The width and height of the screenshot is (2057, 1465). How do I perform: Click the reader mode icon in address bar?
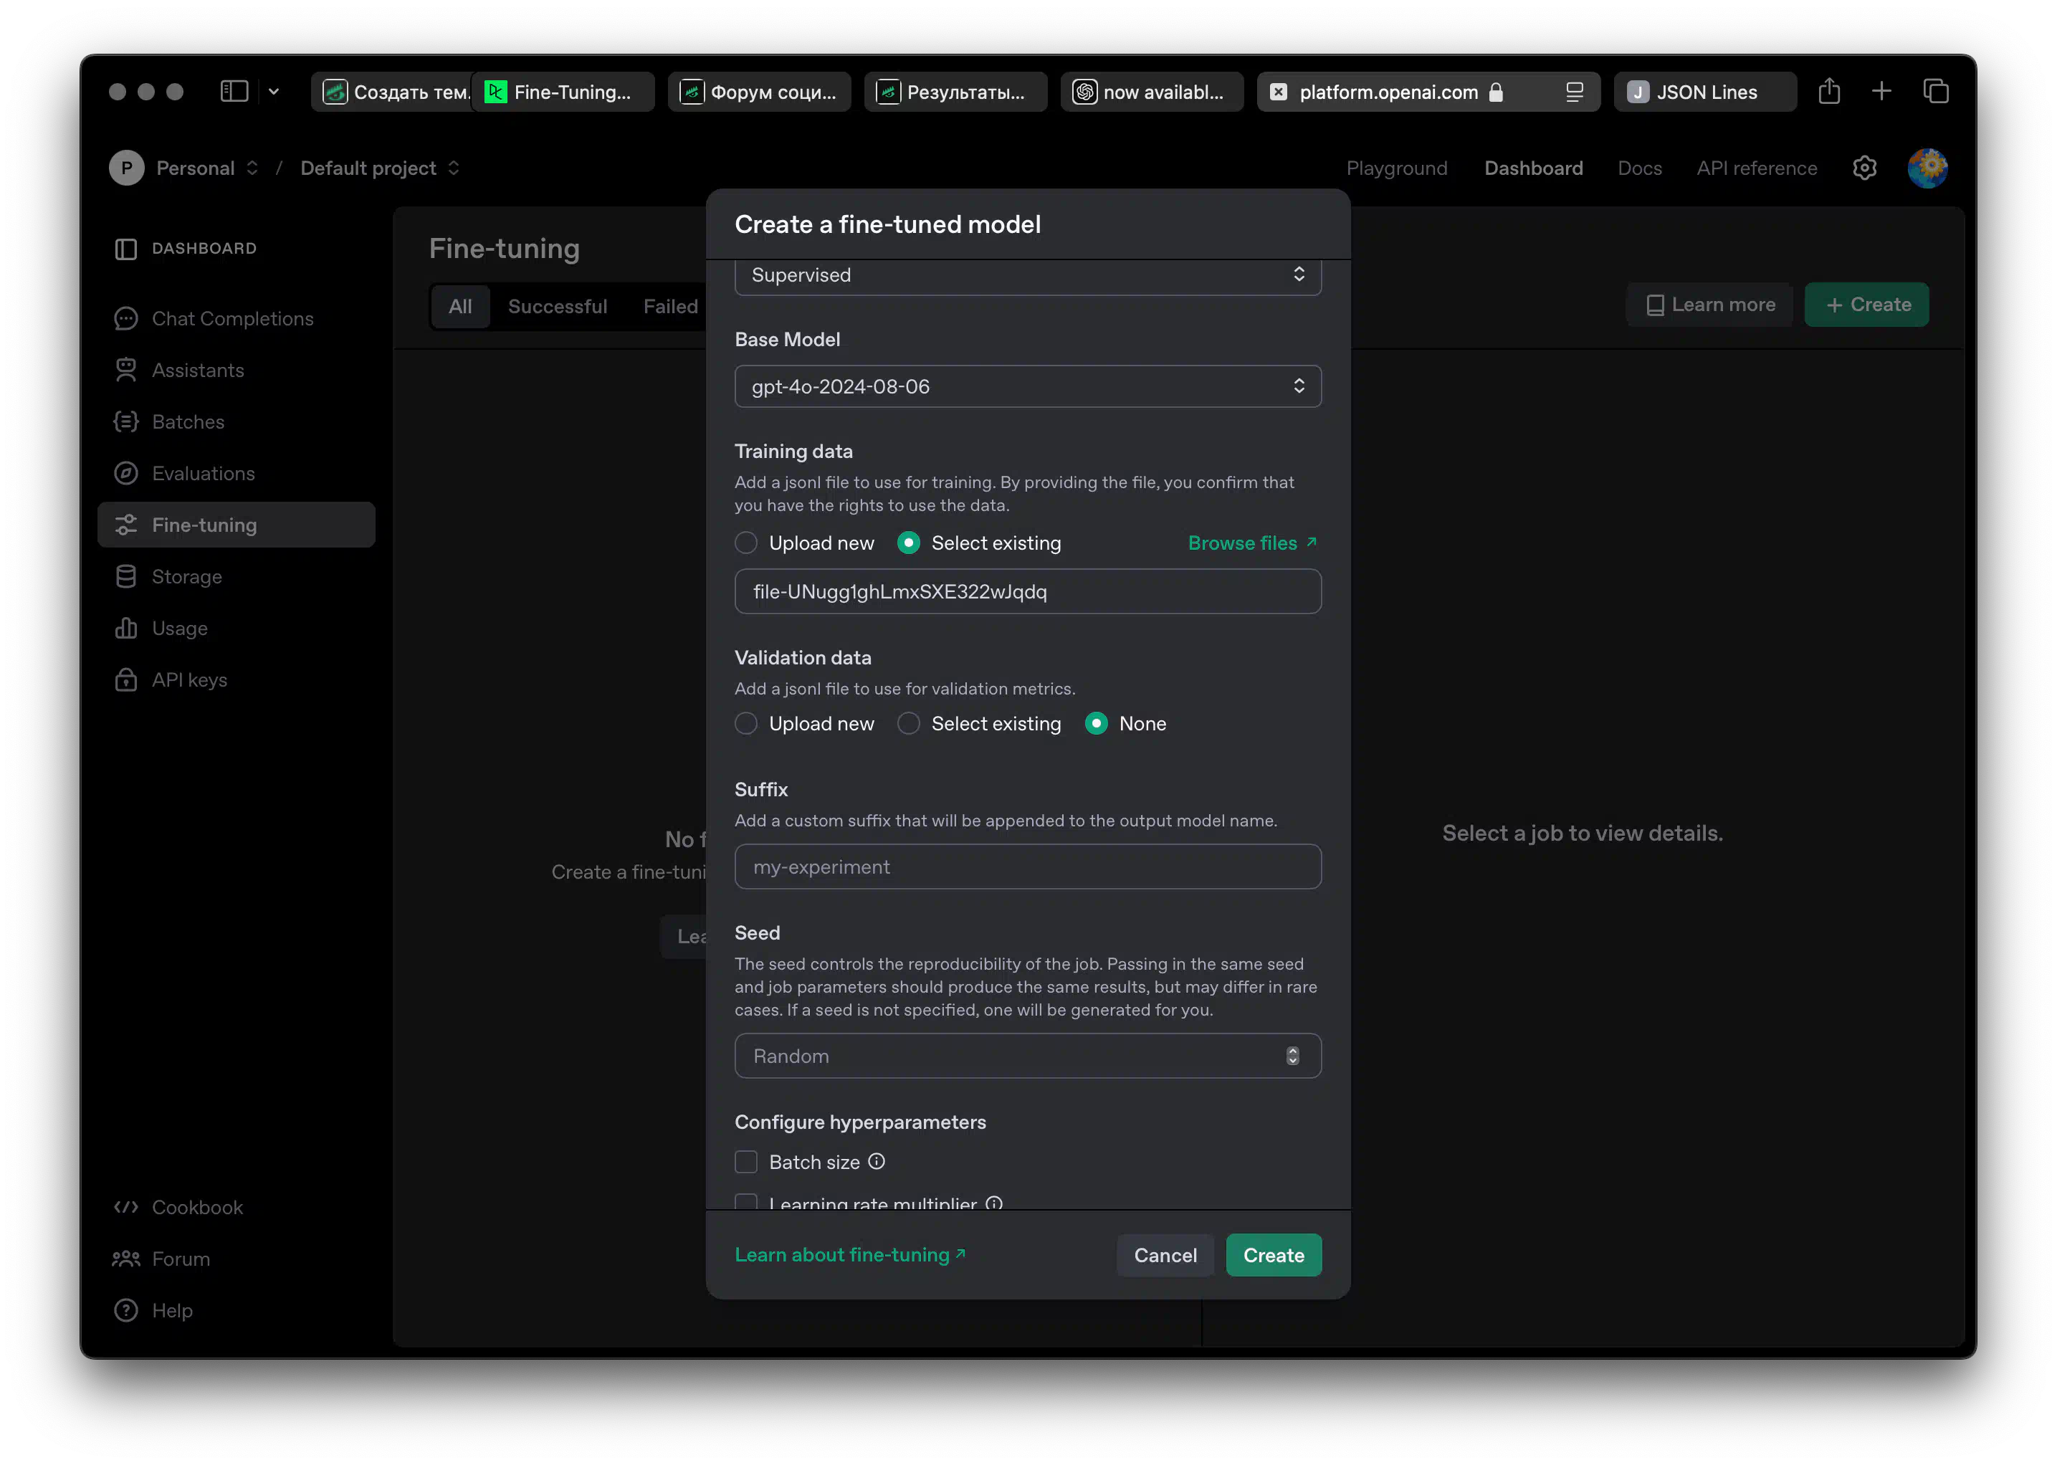pyautogui.click(x=1573, y=92)
